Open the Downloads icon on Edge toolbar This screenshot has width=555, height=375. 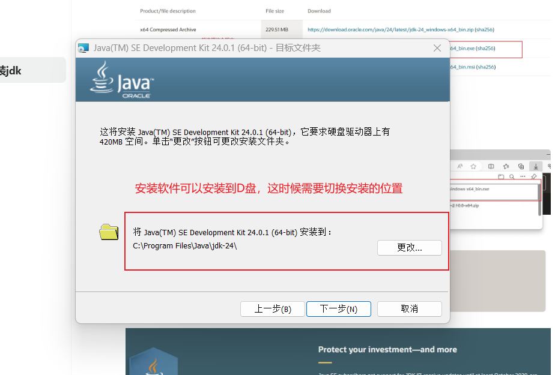(x=535, y=166)
